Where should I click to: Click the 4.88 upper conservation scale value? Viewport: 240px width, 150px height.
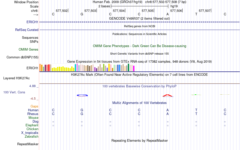tap(32, 86)
